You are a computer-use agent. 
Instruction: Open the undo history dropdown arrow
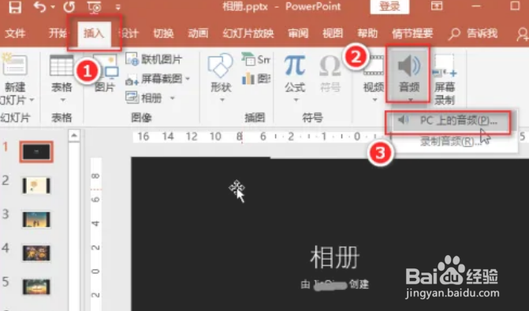(x=53, y=7)
